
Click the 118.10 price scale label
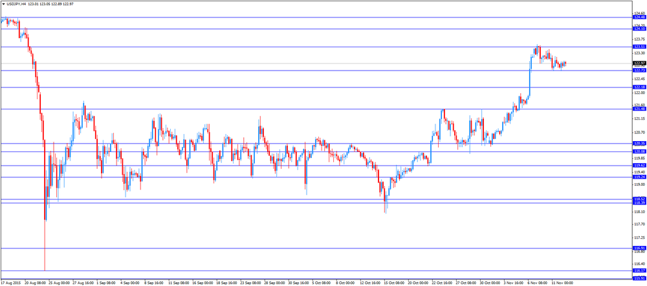coord(640,212)
